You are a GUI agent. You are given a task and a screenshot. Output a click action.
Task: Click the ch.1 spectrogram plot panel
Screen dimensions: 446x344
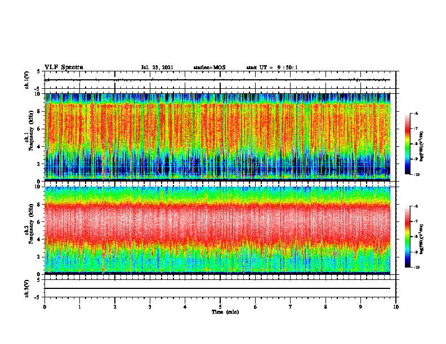pyautogui.click(x=217, y=137)
